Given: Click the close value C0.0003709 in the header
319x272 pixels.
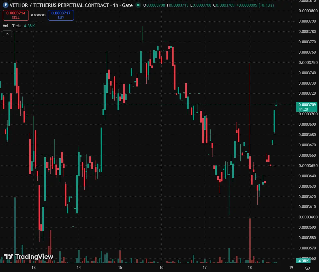Looking at the screenshot, I should click(x=224, y=5).
